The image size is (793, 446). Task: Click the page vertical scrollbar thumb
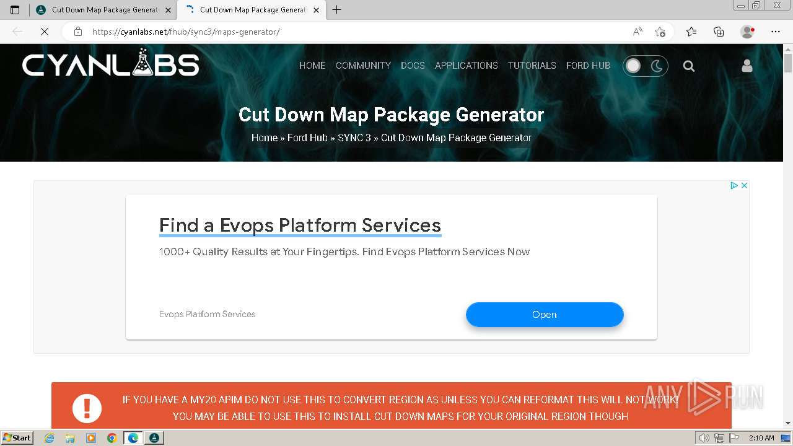[x=788, y=63]
